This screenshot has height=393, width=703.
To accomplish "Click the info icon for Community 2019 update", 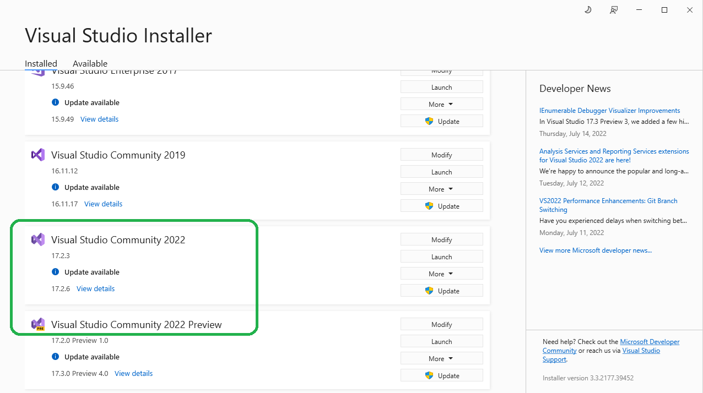I will point(55,187).
